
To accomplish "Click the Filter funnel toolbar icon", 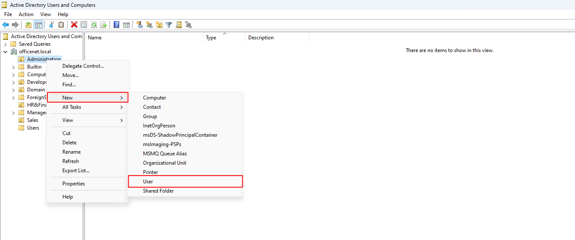I will (169, 25).
